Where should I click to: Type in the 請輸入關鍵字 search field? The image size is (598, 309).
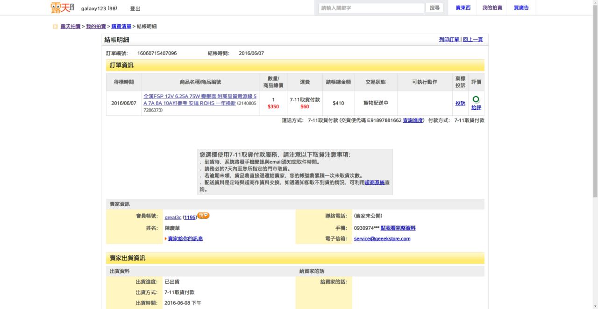pos(371,8)
